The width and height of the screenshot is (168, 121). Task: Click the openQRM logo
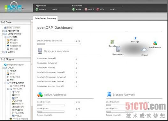pyautogui.click(x=14, y=7)
